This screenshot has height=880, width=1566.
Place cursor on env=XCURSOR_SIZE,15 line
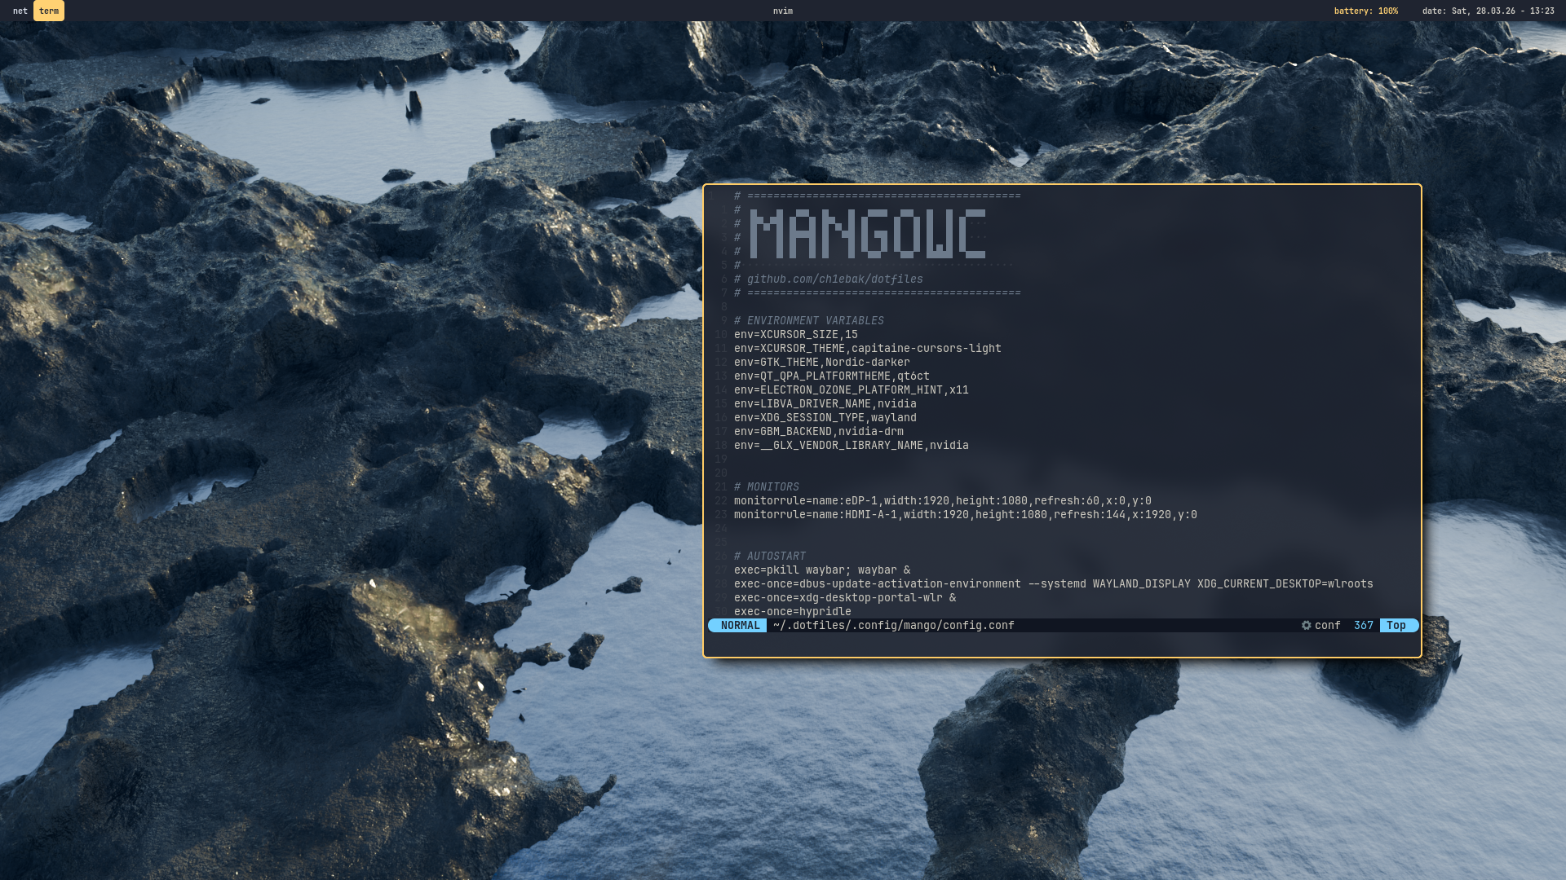click(x=795, y=334)
